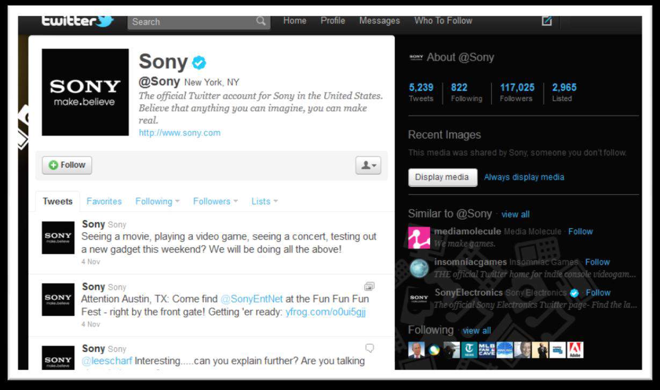The image size is (660, 390).
Task: Click the MLB Fan Cave avatar
Action: tap(487, 350)
